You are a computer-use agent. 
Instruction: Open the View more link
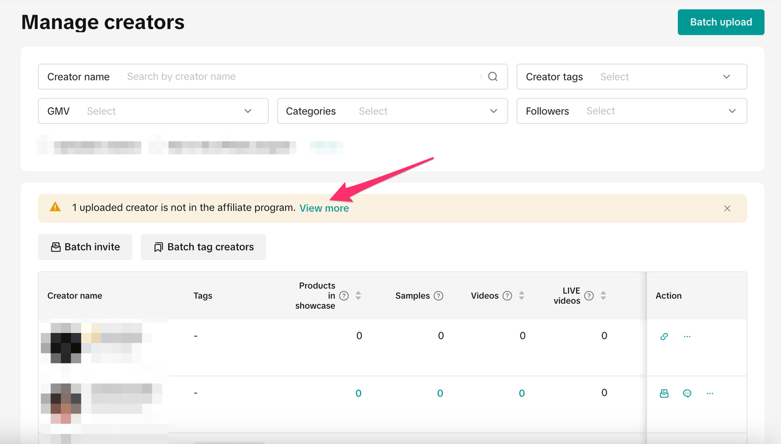click(324, 208)
